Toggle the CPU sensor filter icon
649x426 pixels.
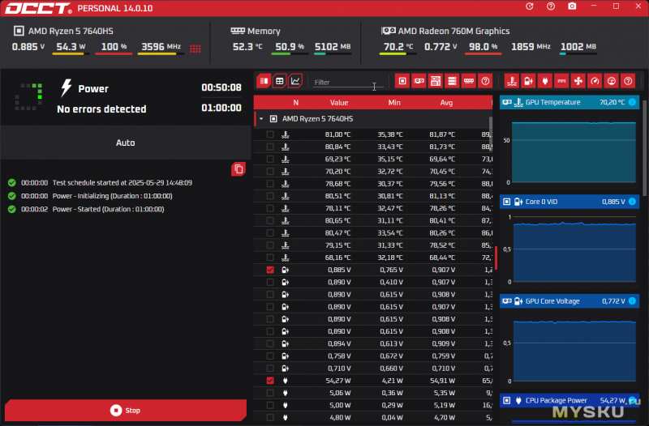tap(402, 81)
